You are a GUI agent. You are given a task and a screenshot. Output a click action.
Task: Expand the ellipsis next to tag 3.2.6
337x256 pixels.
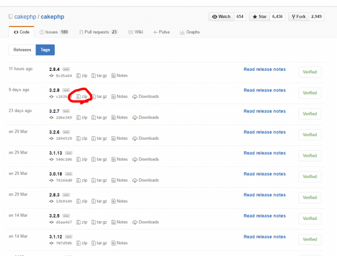(66, 132)
